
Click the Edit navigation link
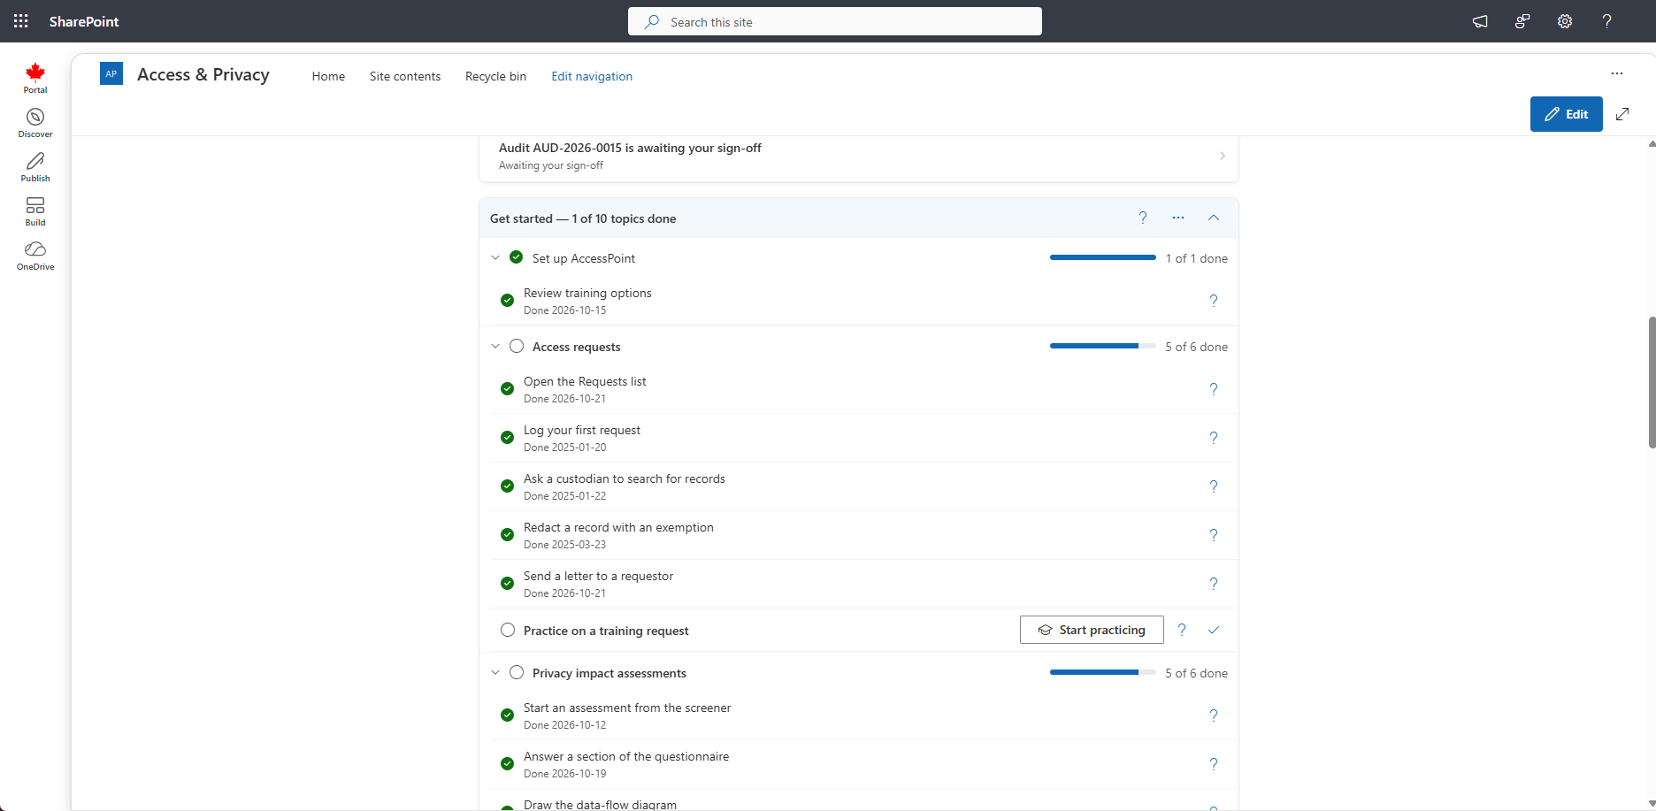[x=592, y=76]
